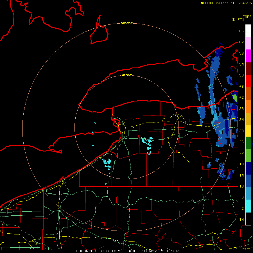Click the gold 38 kft legend swatch
This screenshot has width=253, height=253.
click(248, 119)
